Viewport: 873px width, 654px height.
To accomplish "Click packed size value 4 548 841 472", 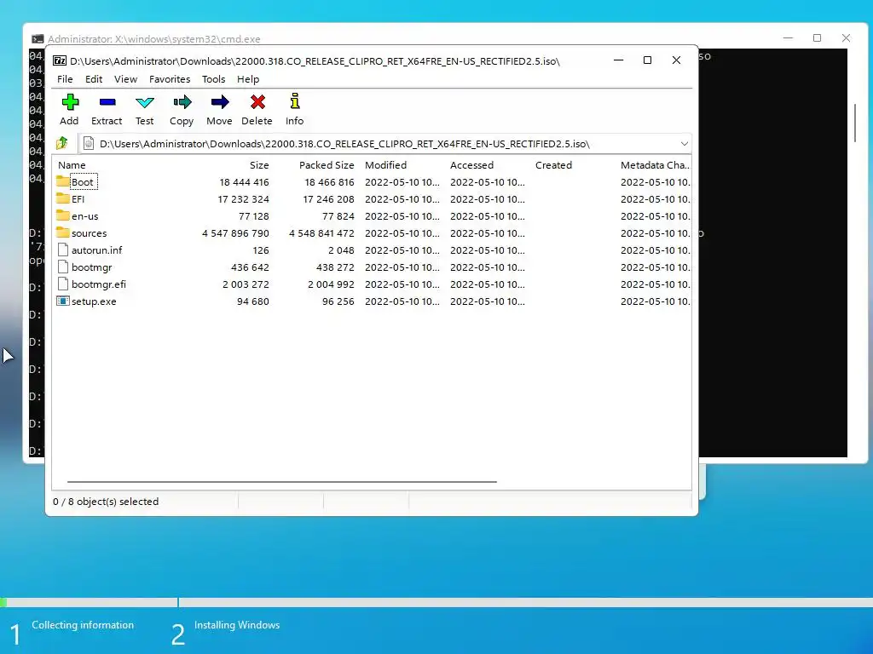I will (321, 233).
